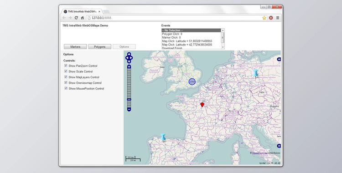Select the Polygon Click: 0 event
The height and width of the screenshot is (173, 342).
coord(191,34)
